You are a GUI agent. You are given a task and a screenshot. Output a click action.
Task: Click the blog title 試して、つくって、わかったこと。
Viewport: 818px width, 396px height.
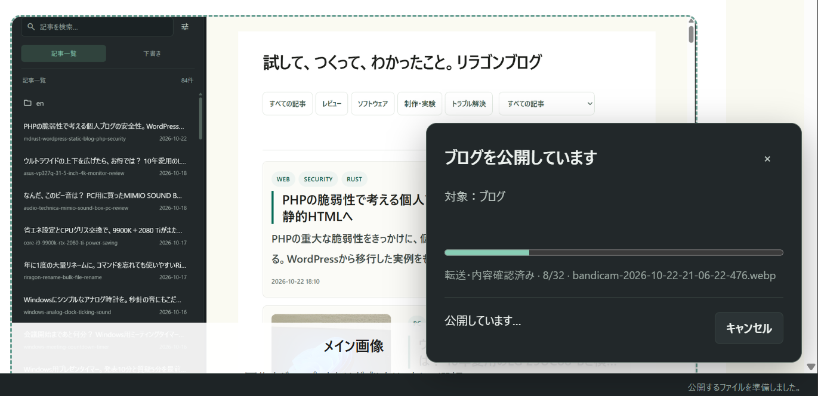402,62
